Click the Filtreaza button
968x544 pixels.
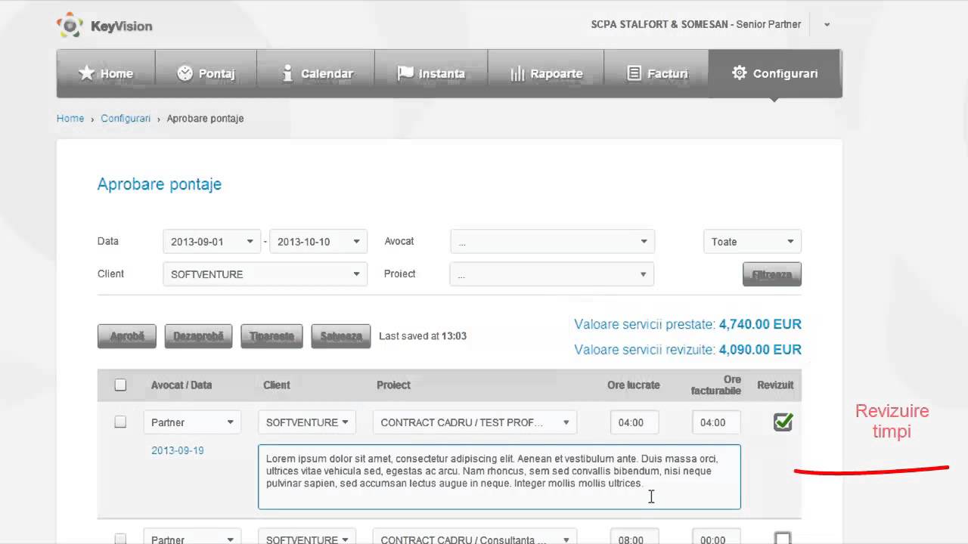(x=772, y=274)
